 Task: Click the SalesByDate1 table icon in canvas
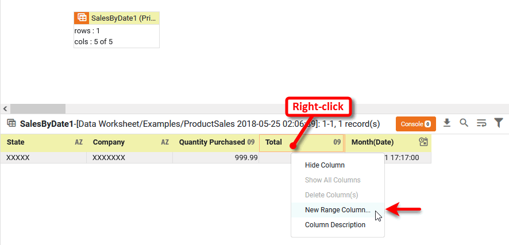[x=82, y=18]
